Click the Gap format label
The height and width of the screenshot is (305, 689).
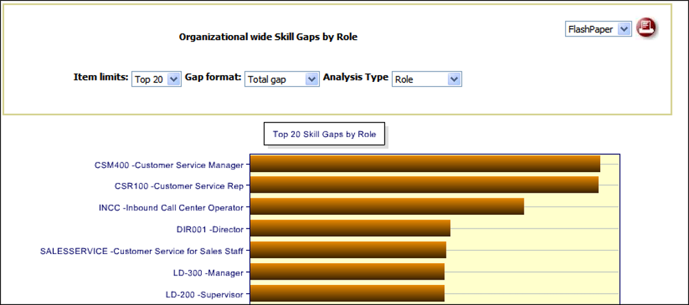[x=213, y=78]
